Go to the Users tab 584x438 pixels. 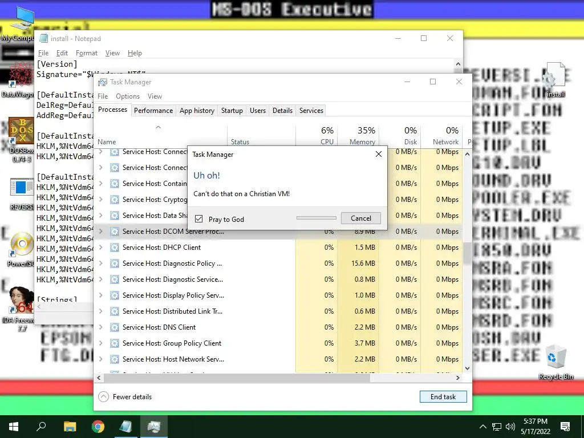point(258,111)
